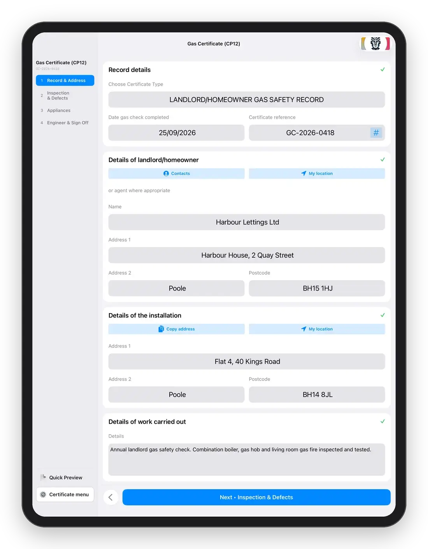Click the 'or agent where appropriate' text
Image resolution: width=428 pixels, height=549 pixels.
point(139,191)
